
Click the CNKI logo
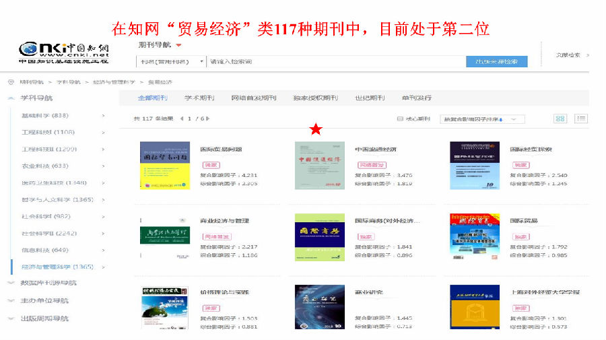pyautogui.click(x=64, y=52)
